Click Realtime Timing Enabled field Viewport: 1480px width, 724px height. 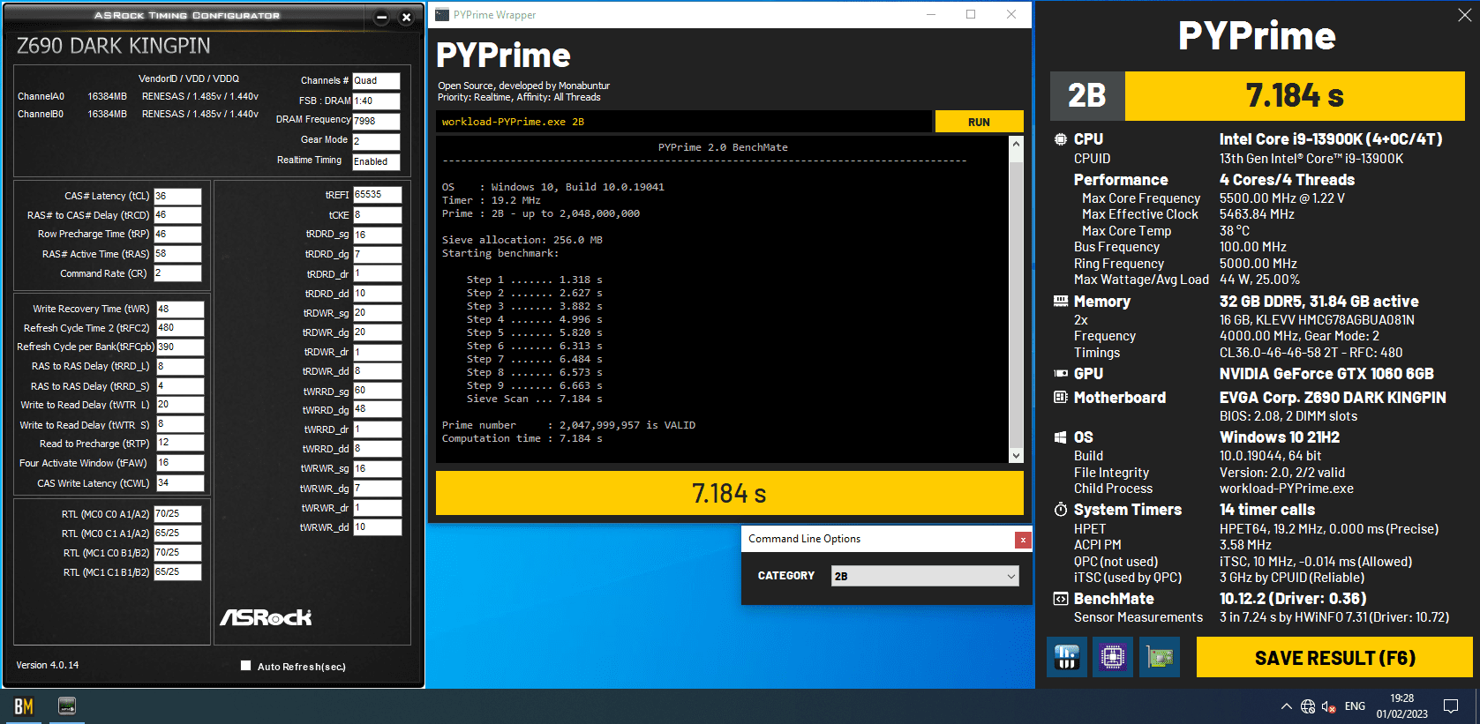[376, 161]
